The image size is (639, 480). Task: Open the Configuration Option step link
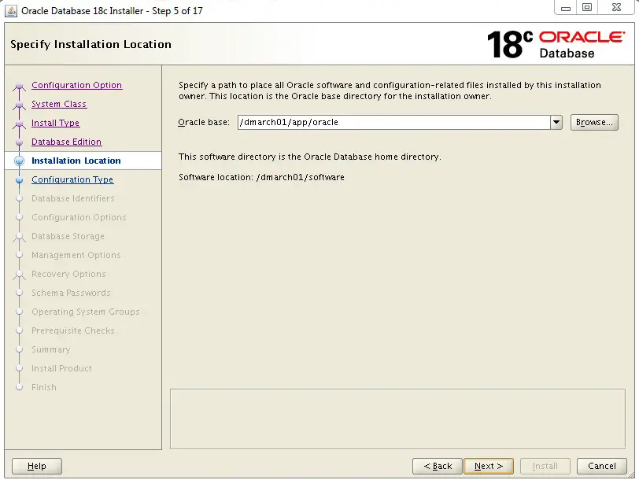tap(76, 85)
